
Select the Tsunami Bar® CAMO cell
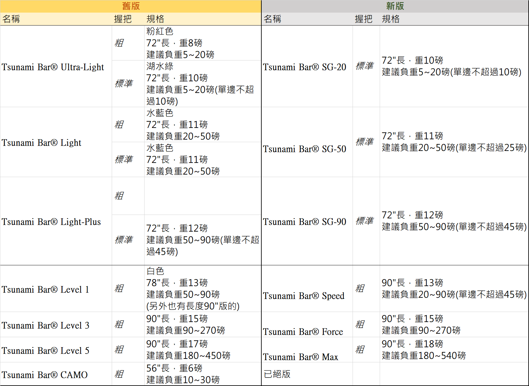pos(56,374)
